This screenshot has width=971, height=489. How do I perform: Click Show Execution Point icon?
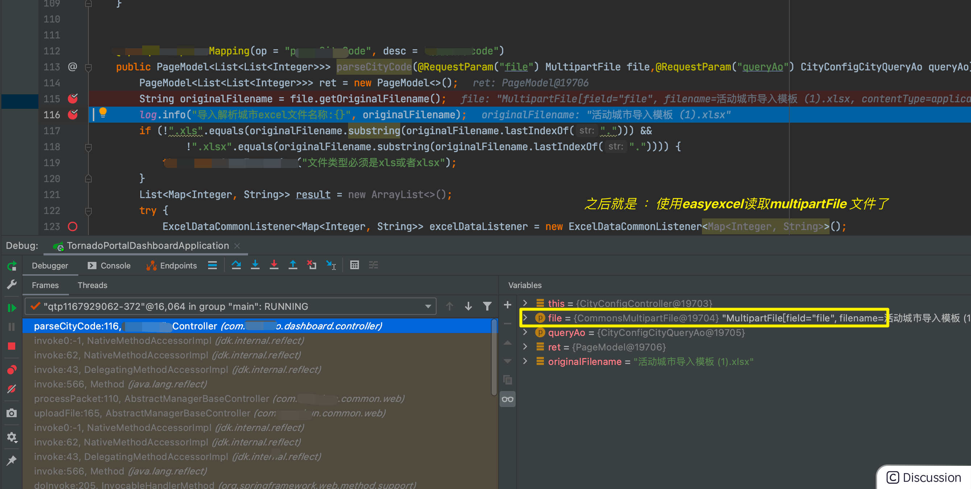[212, 266]
